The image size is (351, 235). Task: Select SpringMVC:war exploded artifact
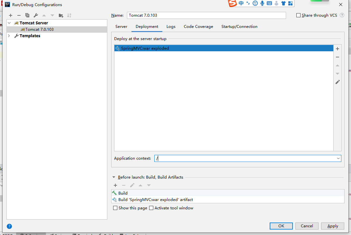pos(224,48)
